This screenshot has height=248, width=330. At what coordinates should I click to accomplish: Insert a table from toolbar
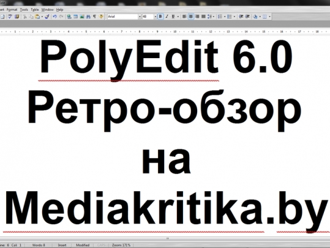[x=75, y=17]
